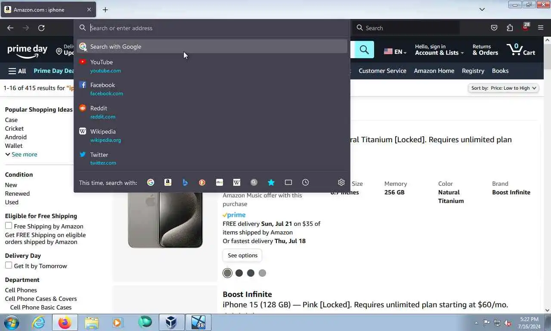This screenshot has width=551, height=331.
Task: Open Cell Phone Cases & Covers department
Action: [x=41, y=299]
